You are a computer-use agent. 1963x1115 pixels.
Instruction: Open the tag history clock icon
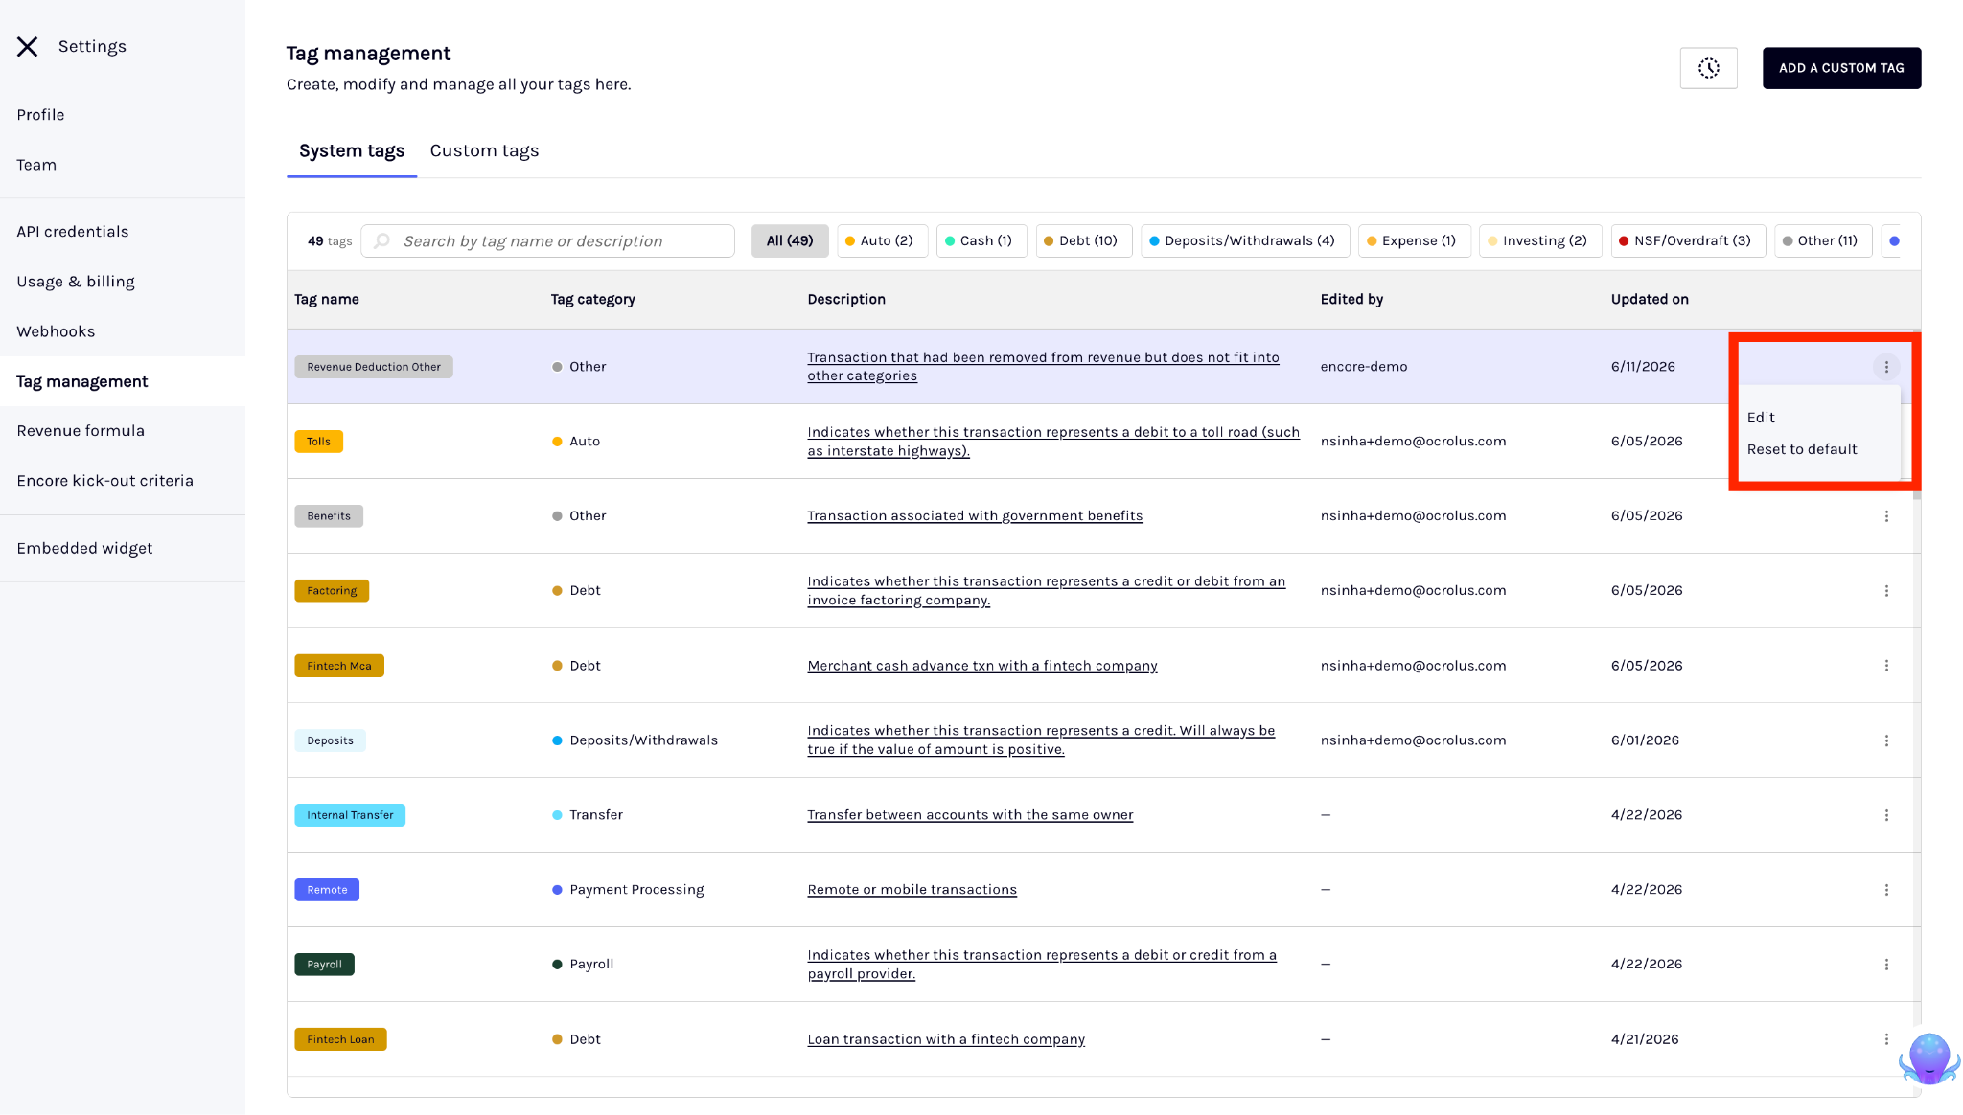tap(1708, 68)
